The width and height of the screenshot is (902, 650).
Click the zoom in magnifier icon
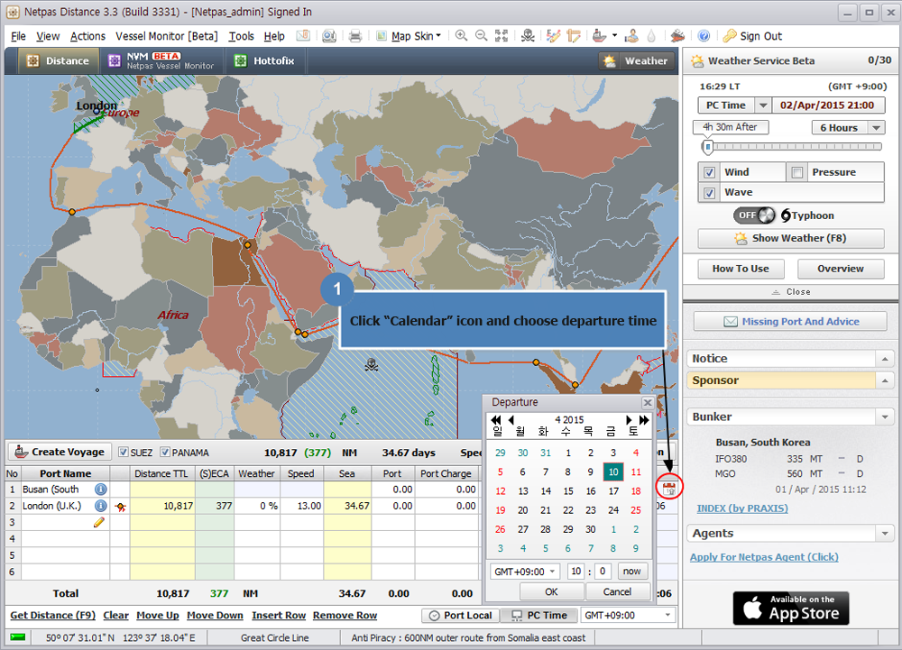click(461, 36)
